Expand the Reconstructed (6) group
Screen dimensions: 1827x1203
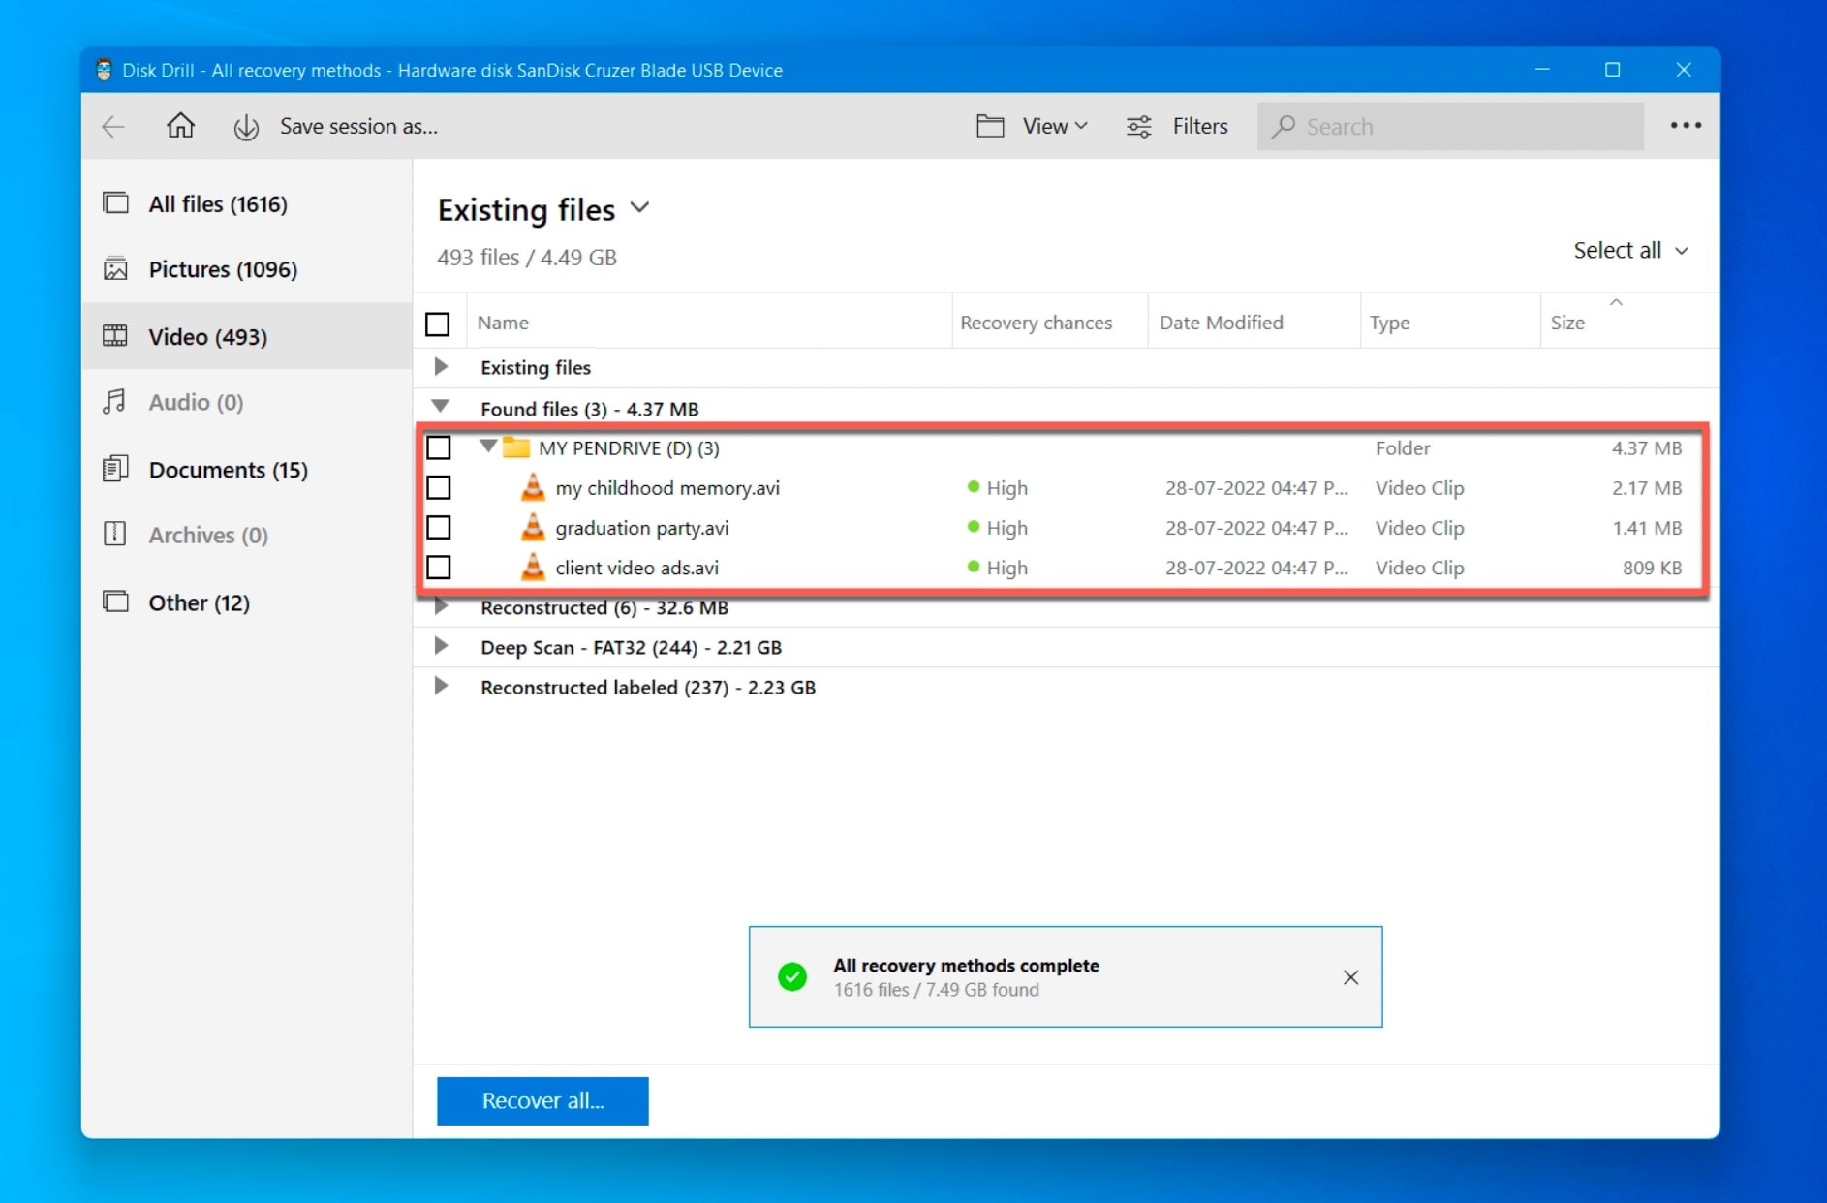(x=441, y=607)
